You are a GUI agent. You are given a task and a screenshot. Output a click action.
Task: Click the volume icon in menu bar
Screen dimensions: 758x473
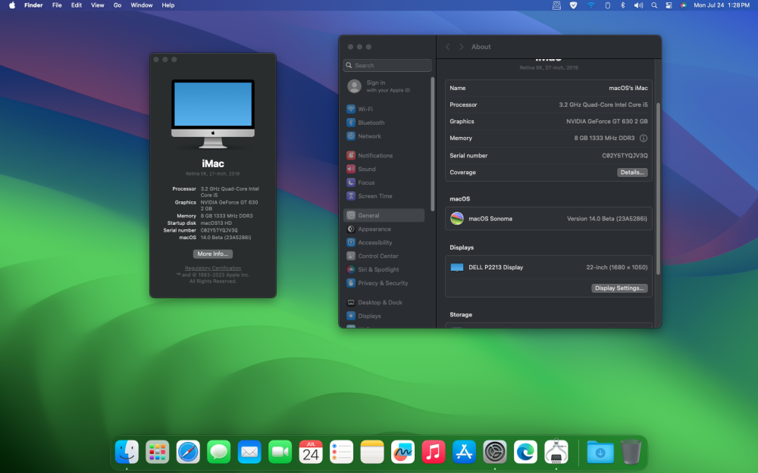[x=638, y=5]
